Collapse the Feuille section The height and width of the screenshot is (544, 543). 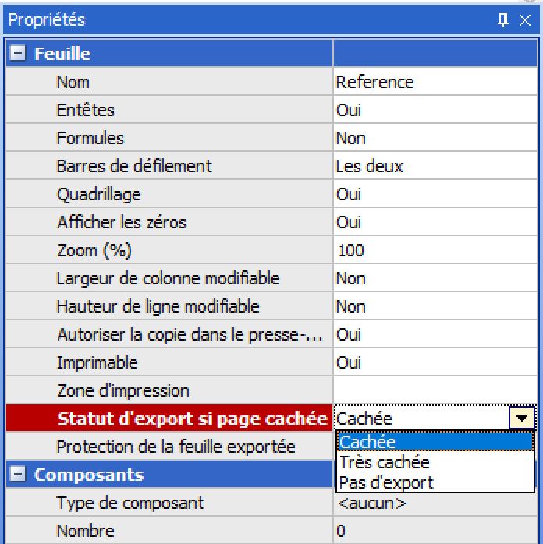17,54
